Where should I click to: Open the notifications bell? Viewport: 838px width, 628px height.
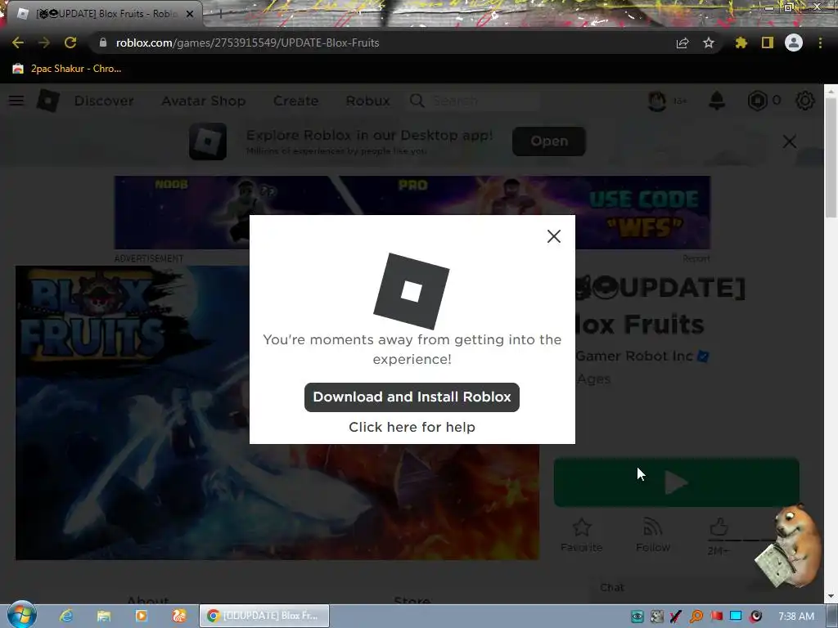point(717,101)
